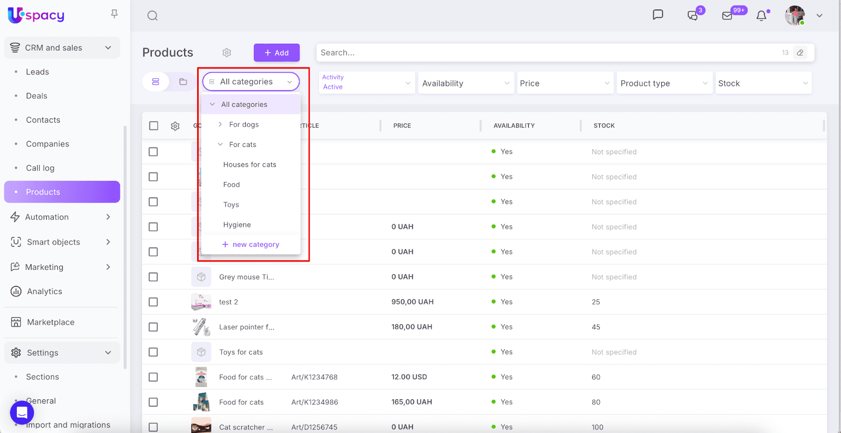
Task: Open the live chat support bubble
Action: point(22,413)
